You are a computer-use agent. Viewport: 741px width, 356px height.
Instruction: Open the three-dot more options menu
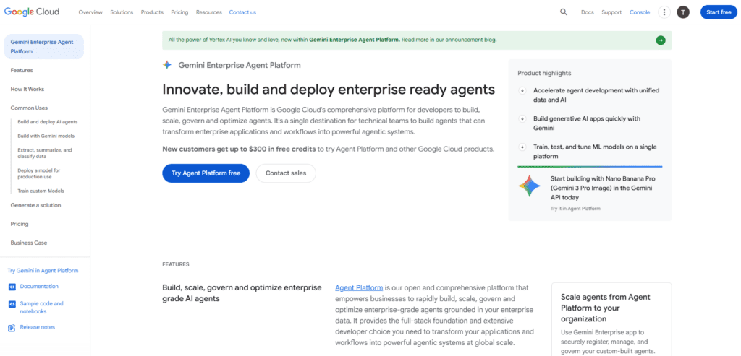[x=664, y=12]
